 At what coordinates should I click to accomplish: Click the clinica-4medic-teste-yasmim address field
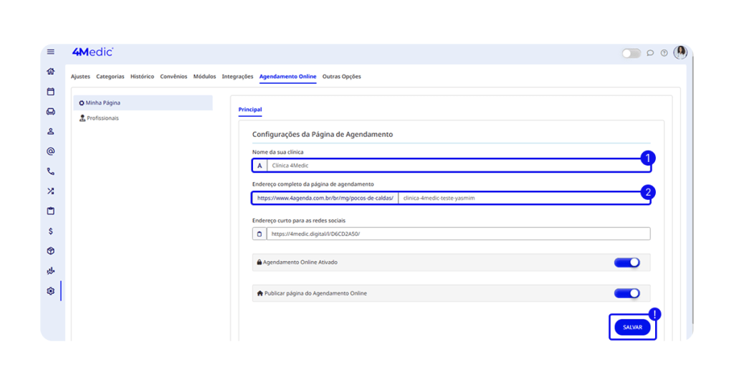[x=523, y=199]
